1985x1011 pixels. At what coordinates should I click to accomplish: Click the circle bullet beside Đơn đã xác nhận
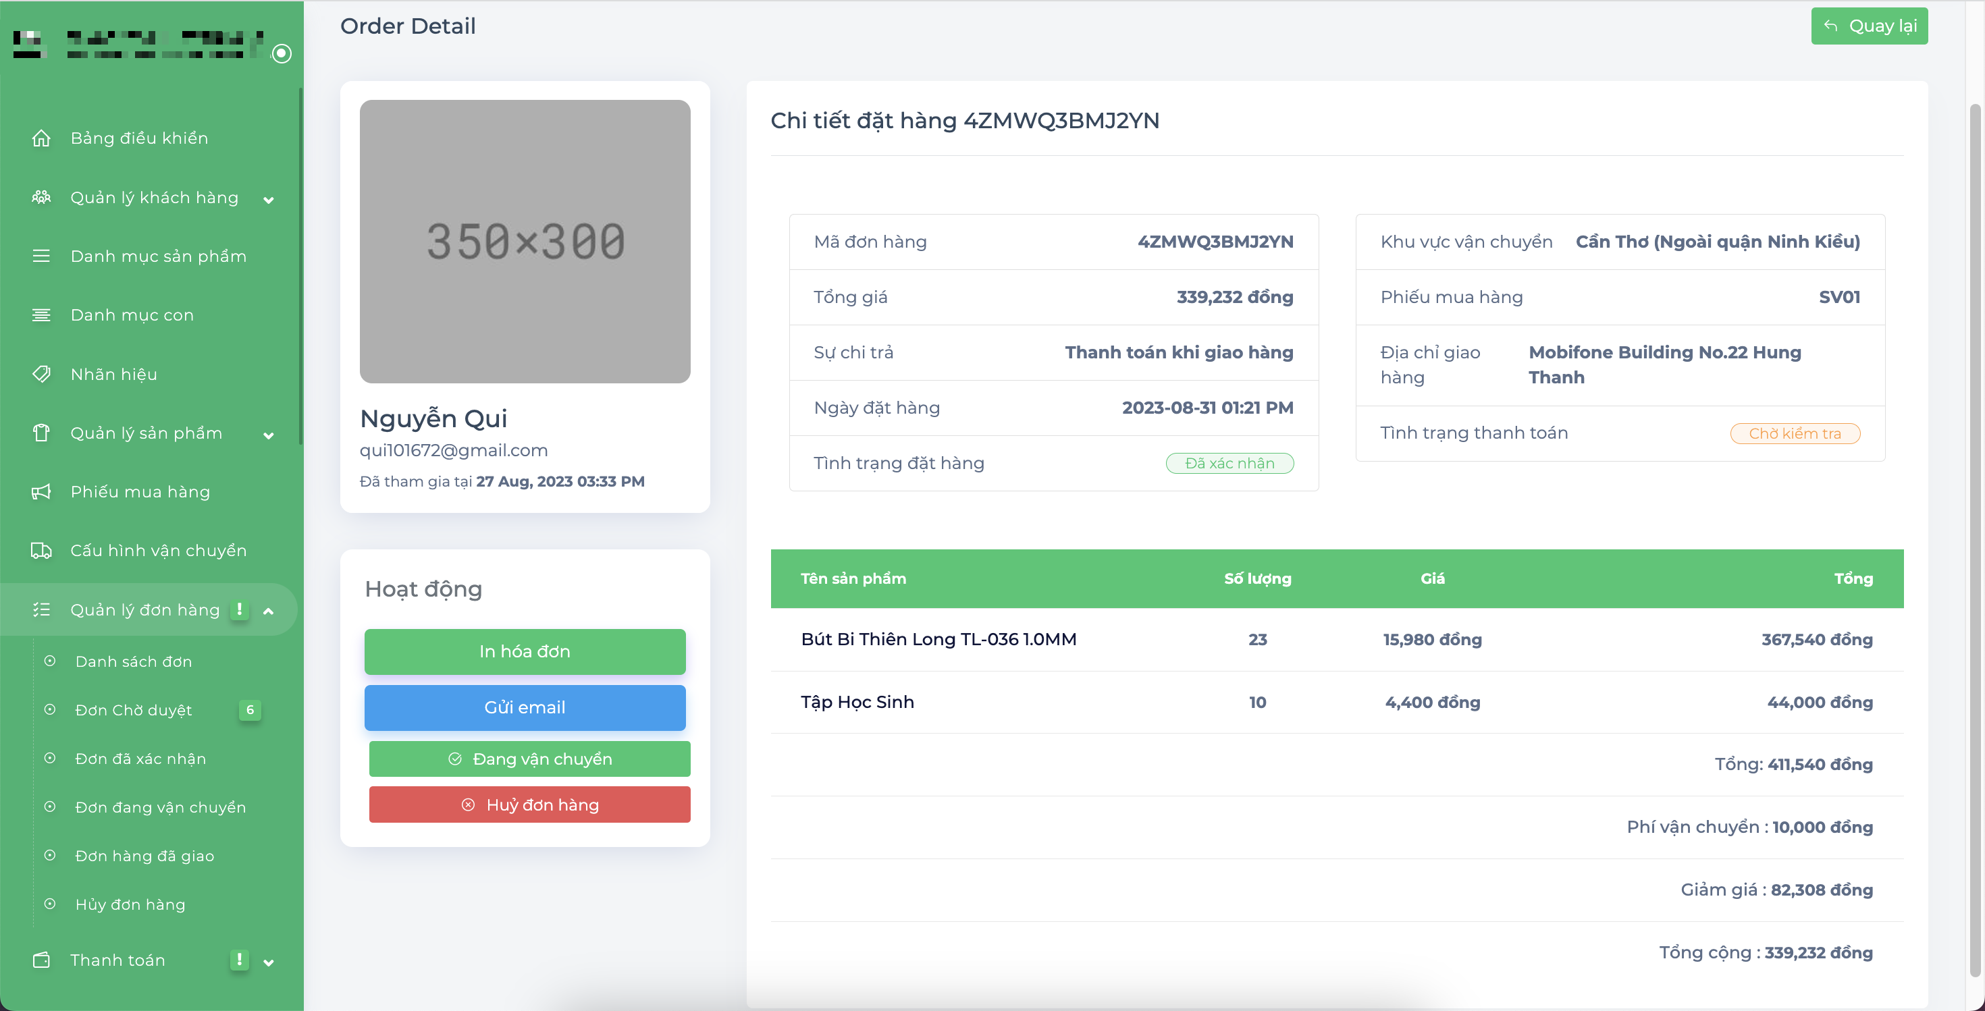pyautogui.click(x=50, y=758)
